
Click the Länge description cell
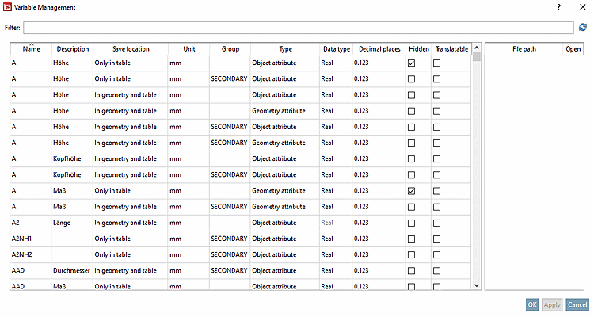(72, 223)
